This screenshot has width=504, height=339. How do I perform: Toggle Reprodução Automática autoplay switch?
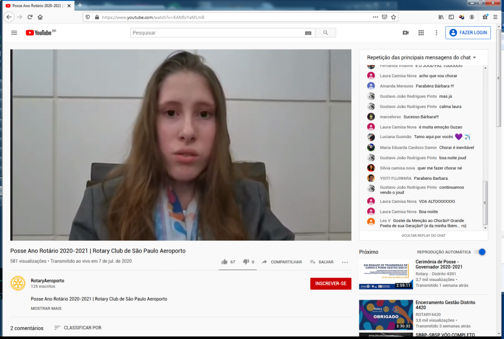(x=480, y=252)
